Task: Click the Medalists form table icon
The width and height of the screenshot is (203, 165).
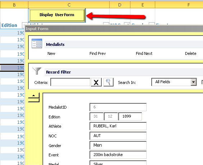Action: pyautogui.click(x=37, y=43)
